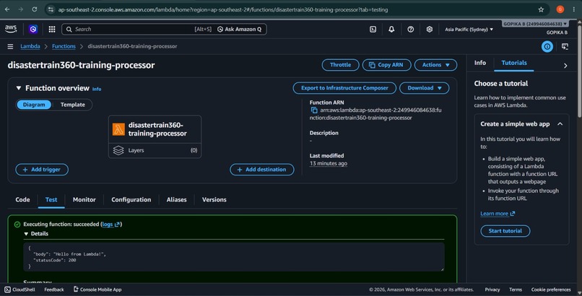The image size is (582, 296).
Task: Open the Console Mobile App link
Action: [97, 290]
